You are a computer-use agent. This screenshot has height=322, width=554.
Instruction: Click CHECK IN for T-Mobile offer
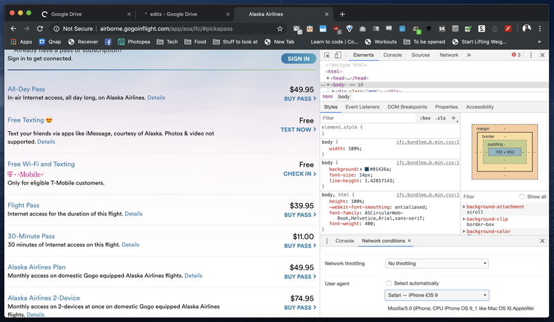300,173
